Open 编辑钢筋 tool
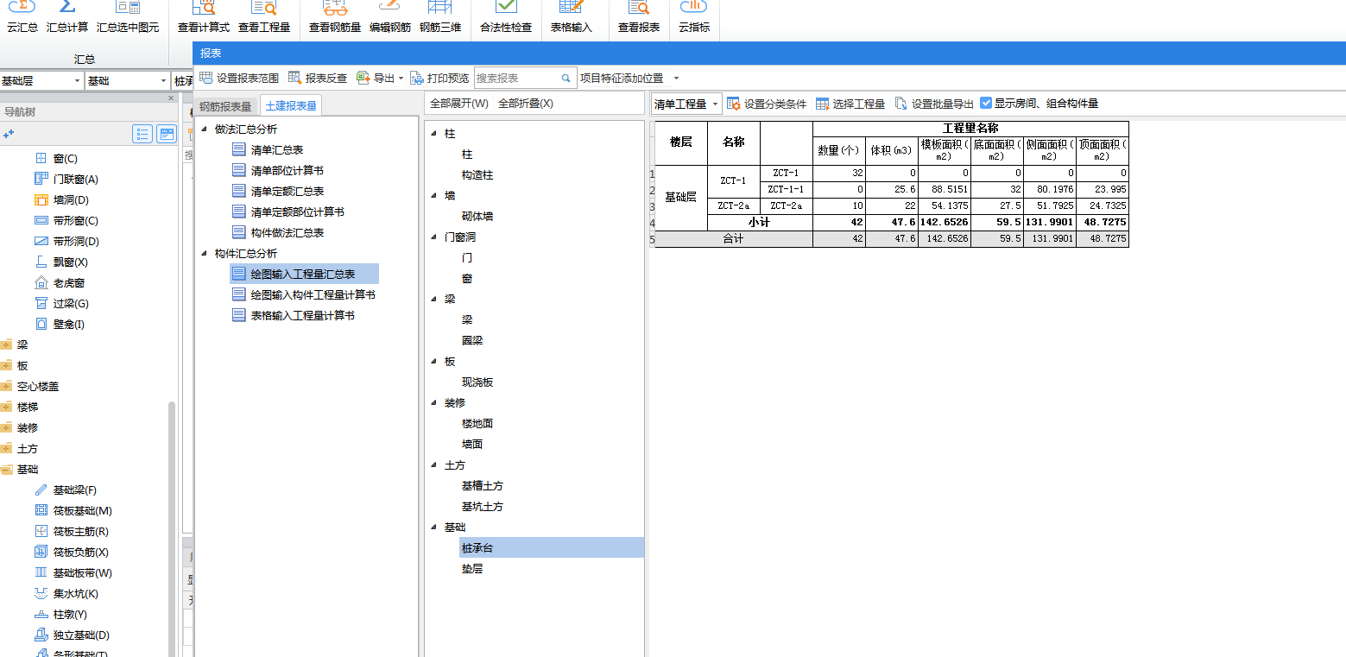The height and width of the screenshot is (657, 1346). 390,17
